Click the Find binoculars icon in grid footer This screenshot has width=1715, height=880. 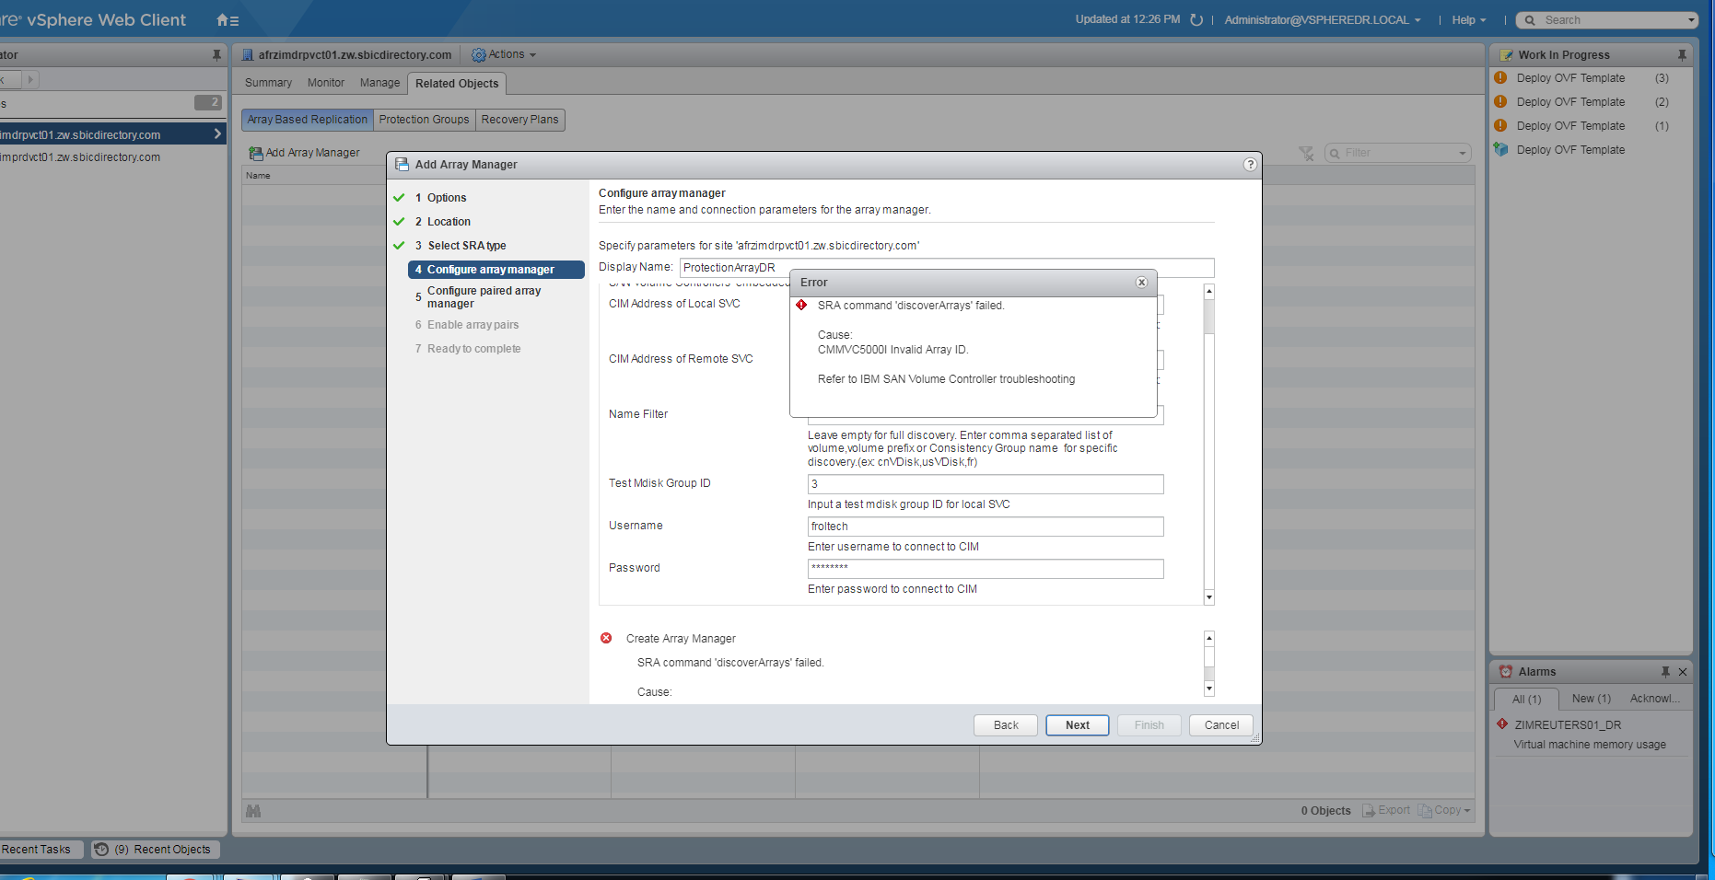pos(253,811)
